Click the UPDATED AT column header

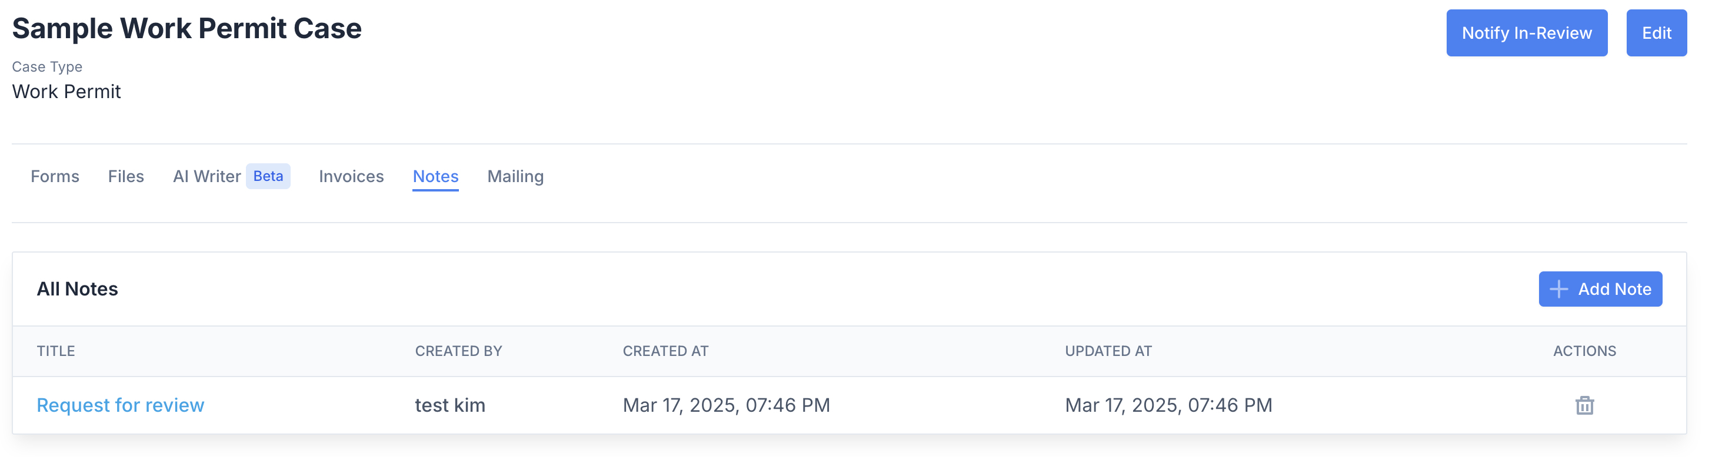tap(1108, 351)
